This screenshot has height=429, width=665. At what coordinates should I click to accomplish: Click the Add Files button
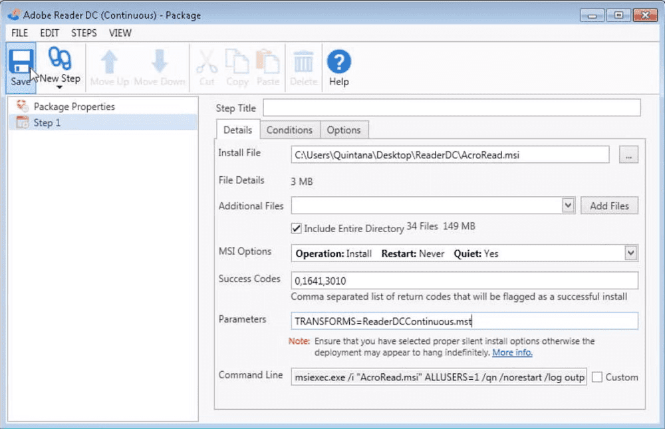point(609,206)
